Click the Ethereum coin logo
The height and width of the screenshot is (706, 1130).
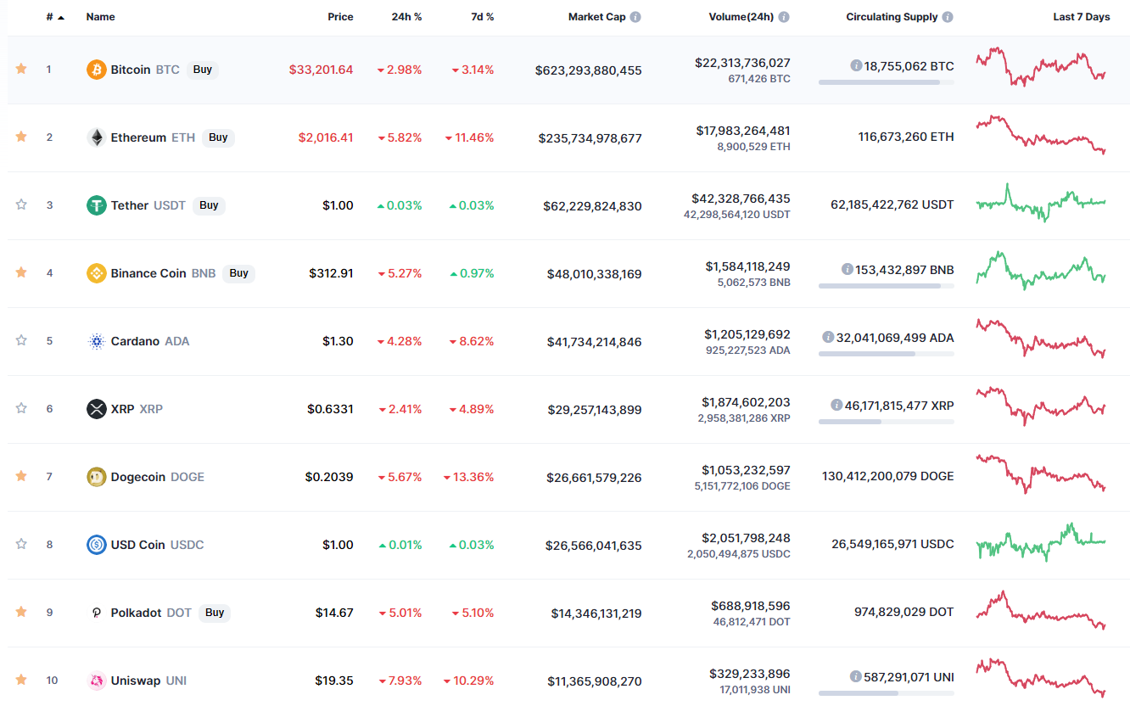click(x=97, y=137)
